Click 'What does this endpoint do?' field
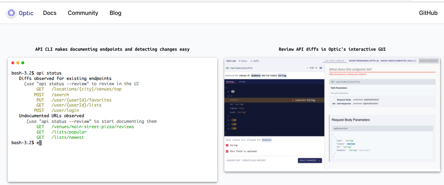Viewport: 444px width, 185px height. click(x=382, y=70)
